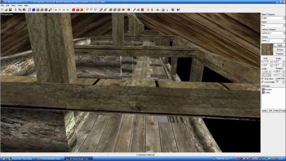Image resolution: width=286 pixels, height=161 pixels.
Task: Click the wood texture preview thumbnail
Action: [267, 49]
